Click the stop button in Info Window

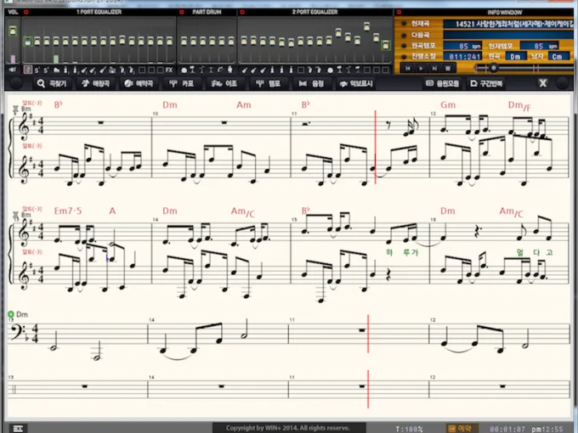[x=448, y=68]
